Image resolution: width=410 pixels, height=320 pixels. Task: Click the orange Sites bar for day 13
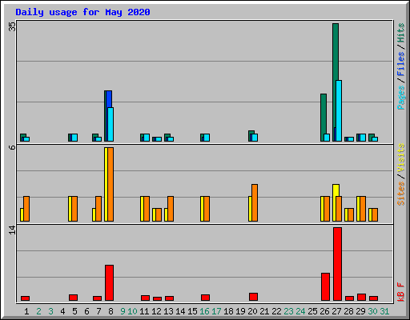coord(171,209)
